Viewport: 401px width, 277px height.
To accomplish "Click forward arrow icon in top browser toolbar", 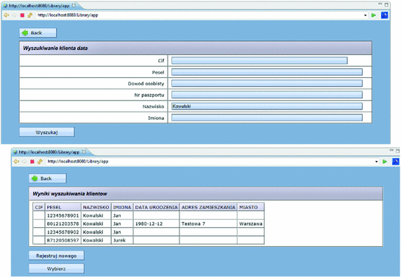I will point(14,15).
